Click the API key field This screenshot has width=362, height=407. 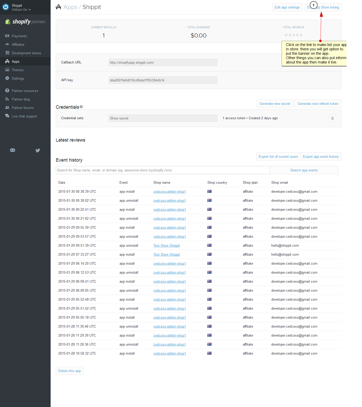click(163, 80)
